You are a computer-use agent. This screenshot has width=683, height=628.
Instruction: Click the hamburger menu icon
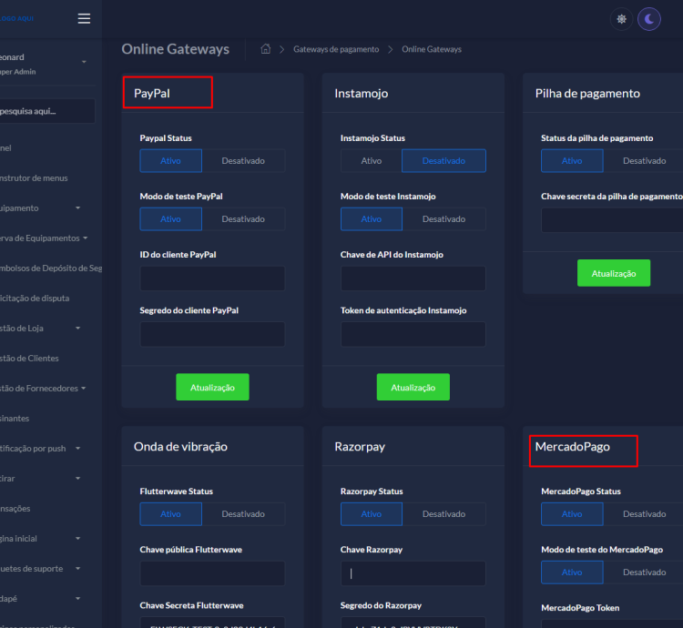point(84,19)
